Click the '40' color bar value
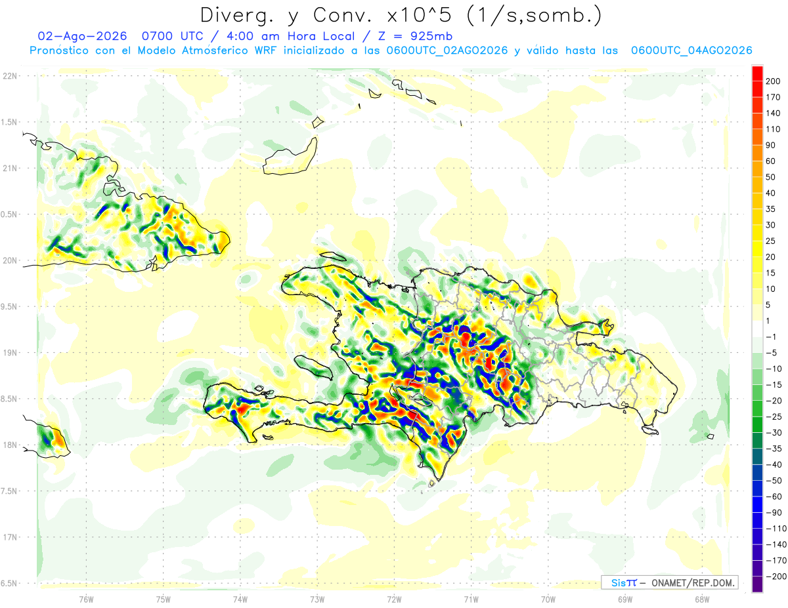The image size is (788, 608). pos(771,193)
